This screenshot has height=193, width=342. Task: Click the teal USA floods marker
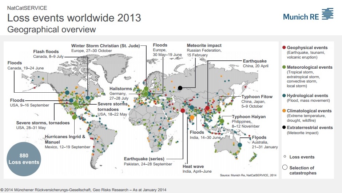[x=71, y=100]
